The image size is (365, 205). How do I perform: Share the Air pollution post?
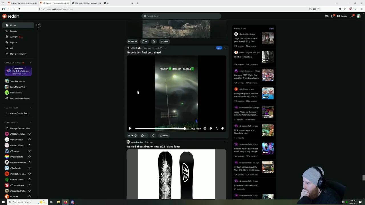164,136
